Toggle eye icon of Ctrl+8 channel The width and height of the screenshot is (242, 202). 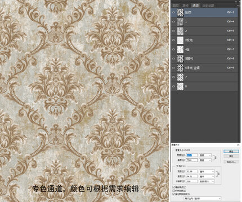pyautogui.click(x=173, y=59)
